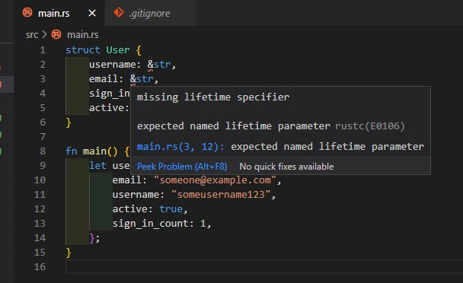Click the Rust icon on main.rs tab
This screenshot has height=283, width=463.
point(27,13)
